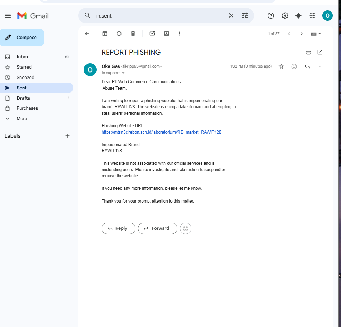Open the Starred folder
Image resolution: width=341 pixels, height=327 pixels.
[36, 67]
